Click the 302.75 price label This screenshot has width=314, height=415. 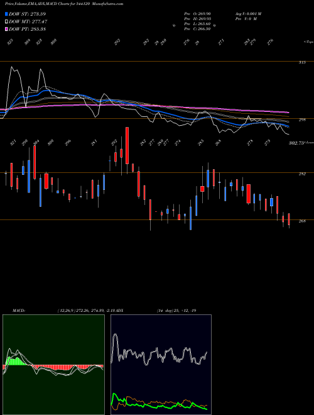click(x=296, y=143)
